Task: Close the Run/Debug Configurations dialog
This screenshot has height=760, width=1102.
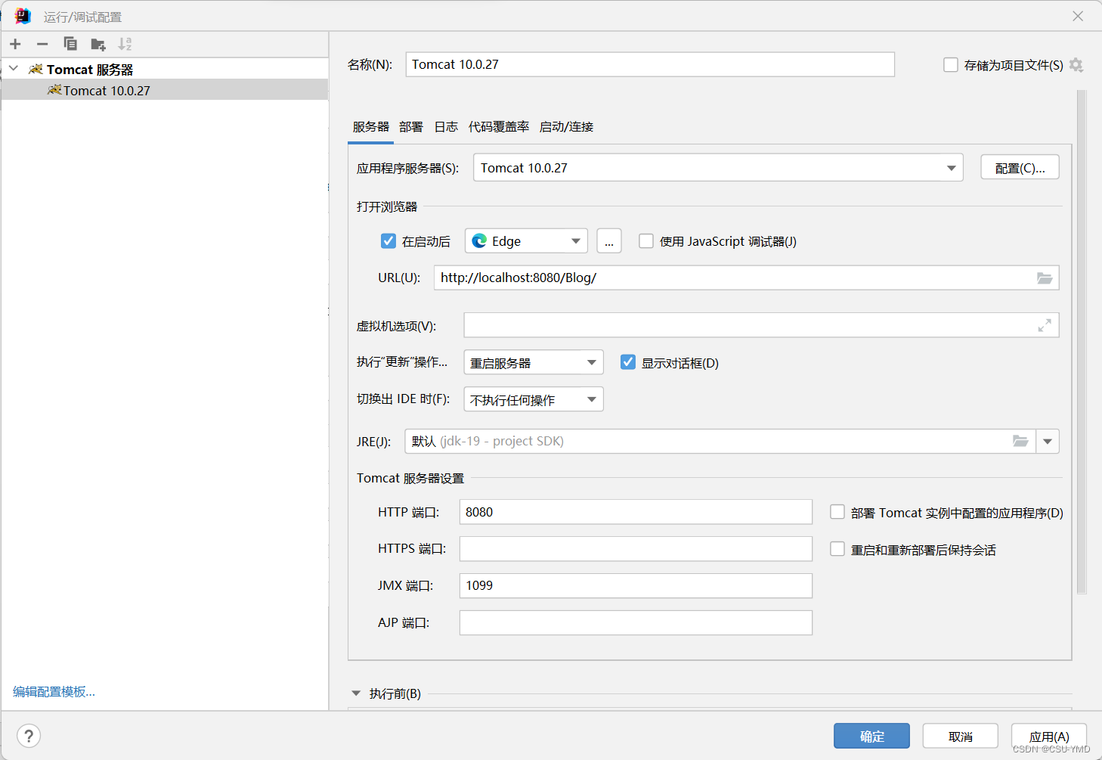Action: pos(1078,16)
